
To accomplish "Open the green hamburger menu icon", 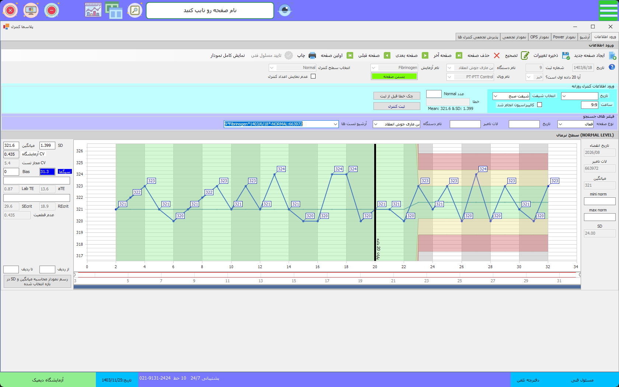I will tap(608, 10).
